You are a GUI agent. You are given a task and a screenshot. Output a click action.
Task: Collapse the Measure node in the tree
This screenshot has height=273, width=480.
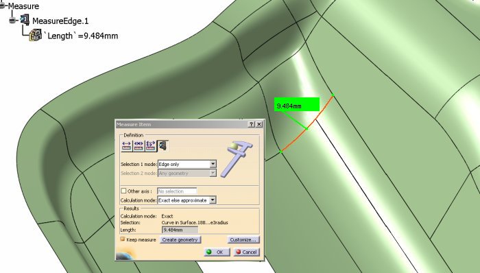click(x=3, y=5)
